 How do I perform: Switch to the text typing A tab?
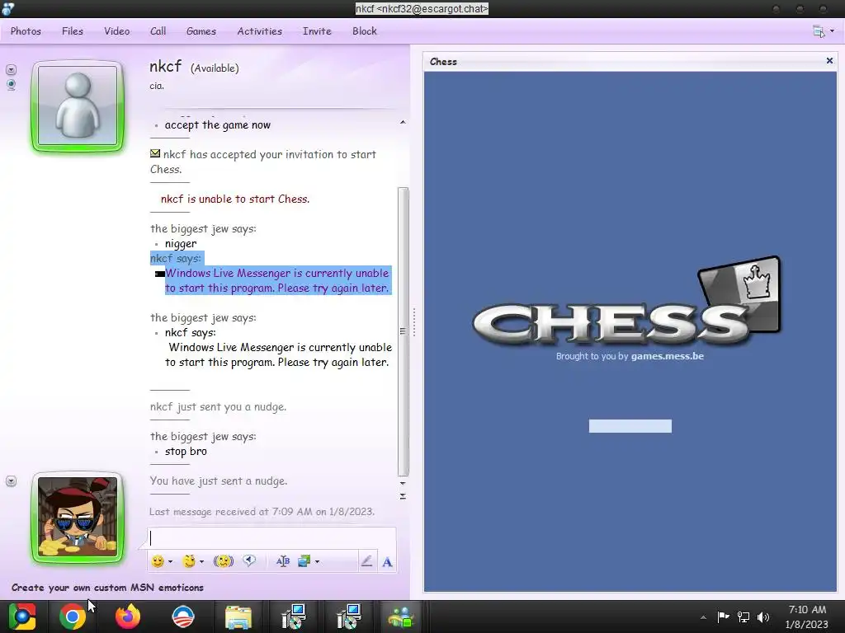(x=387, y=562)
